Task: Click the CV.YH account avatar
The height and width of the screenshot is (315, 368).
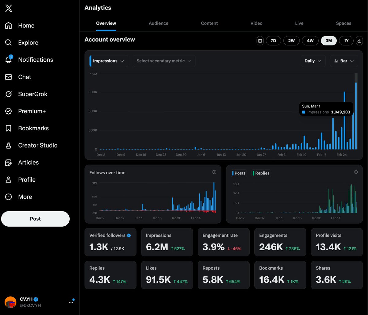Action: (x=11, y=302)
